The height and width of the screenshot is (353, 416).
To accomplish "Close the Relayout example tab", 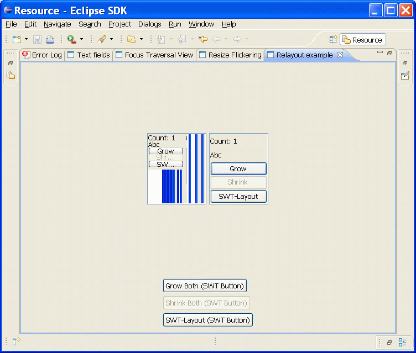I will click(x=340, y=55).
